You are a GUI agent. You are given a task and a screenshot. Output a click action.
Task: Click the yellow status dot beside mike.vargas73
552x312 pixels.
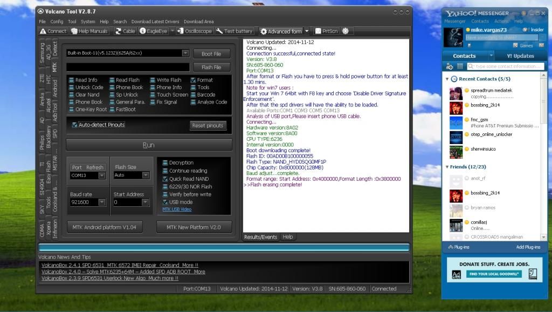point(468,30)
